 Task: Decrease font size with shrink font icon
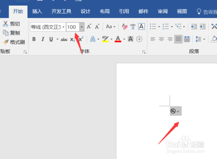[97, 27]
